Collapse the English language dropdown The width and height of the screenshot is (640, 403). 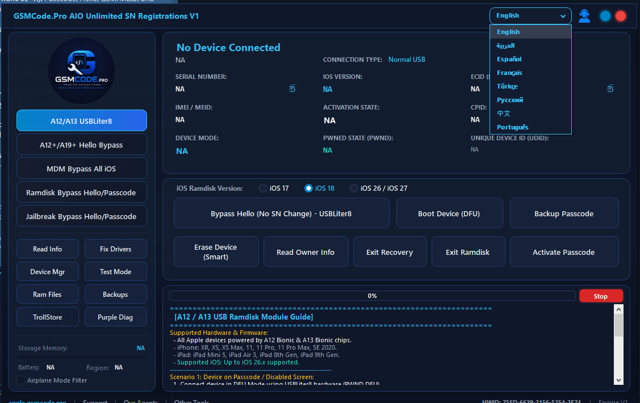pos(530,16)
